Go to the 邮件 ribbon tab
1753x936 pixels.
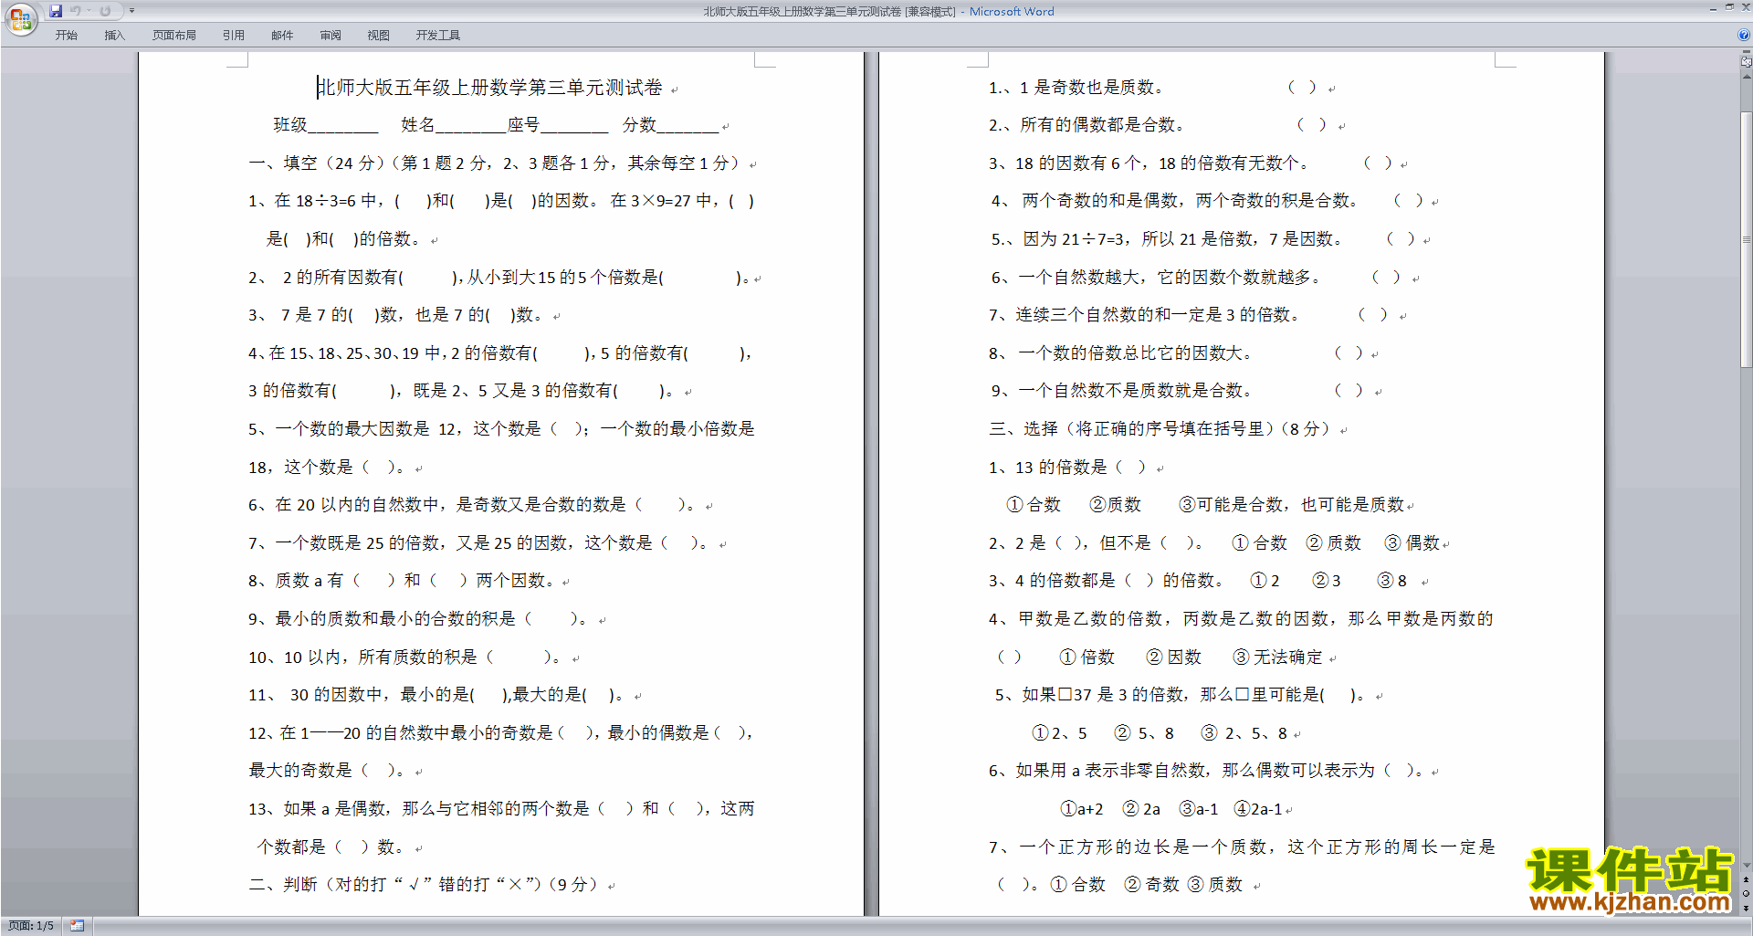(282, 35)
